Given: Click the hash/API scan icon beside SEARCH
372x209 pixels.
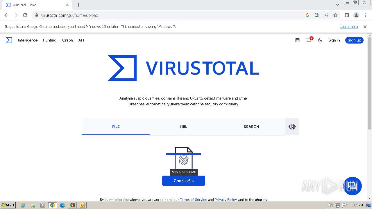Looking at the screenshot, I should tap(292, 127).
